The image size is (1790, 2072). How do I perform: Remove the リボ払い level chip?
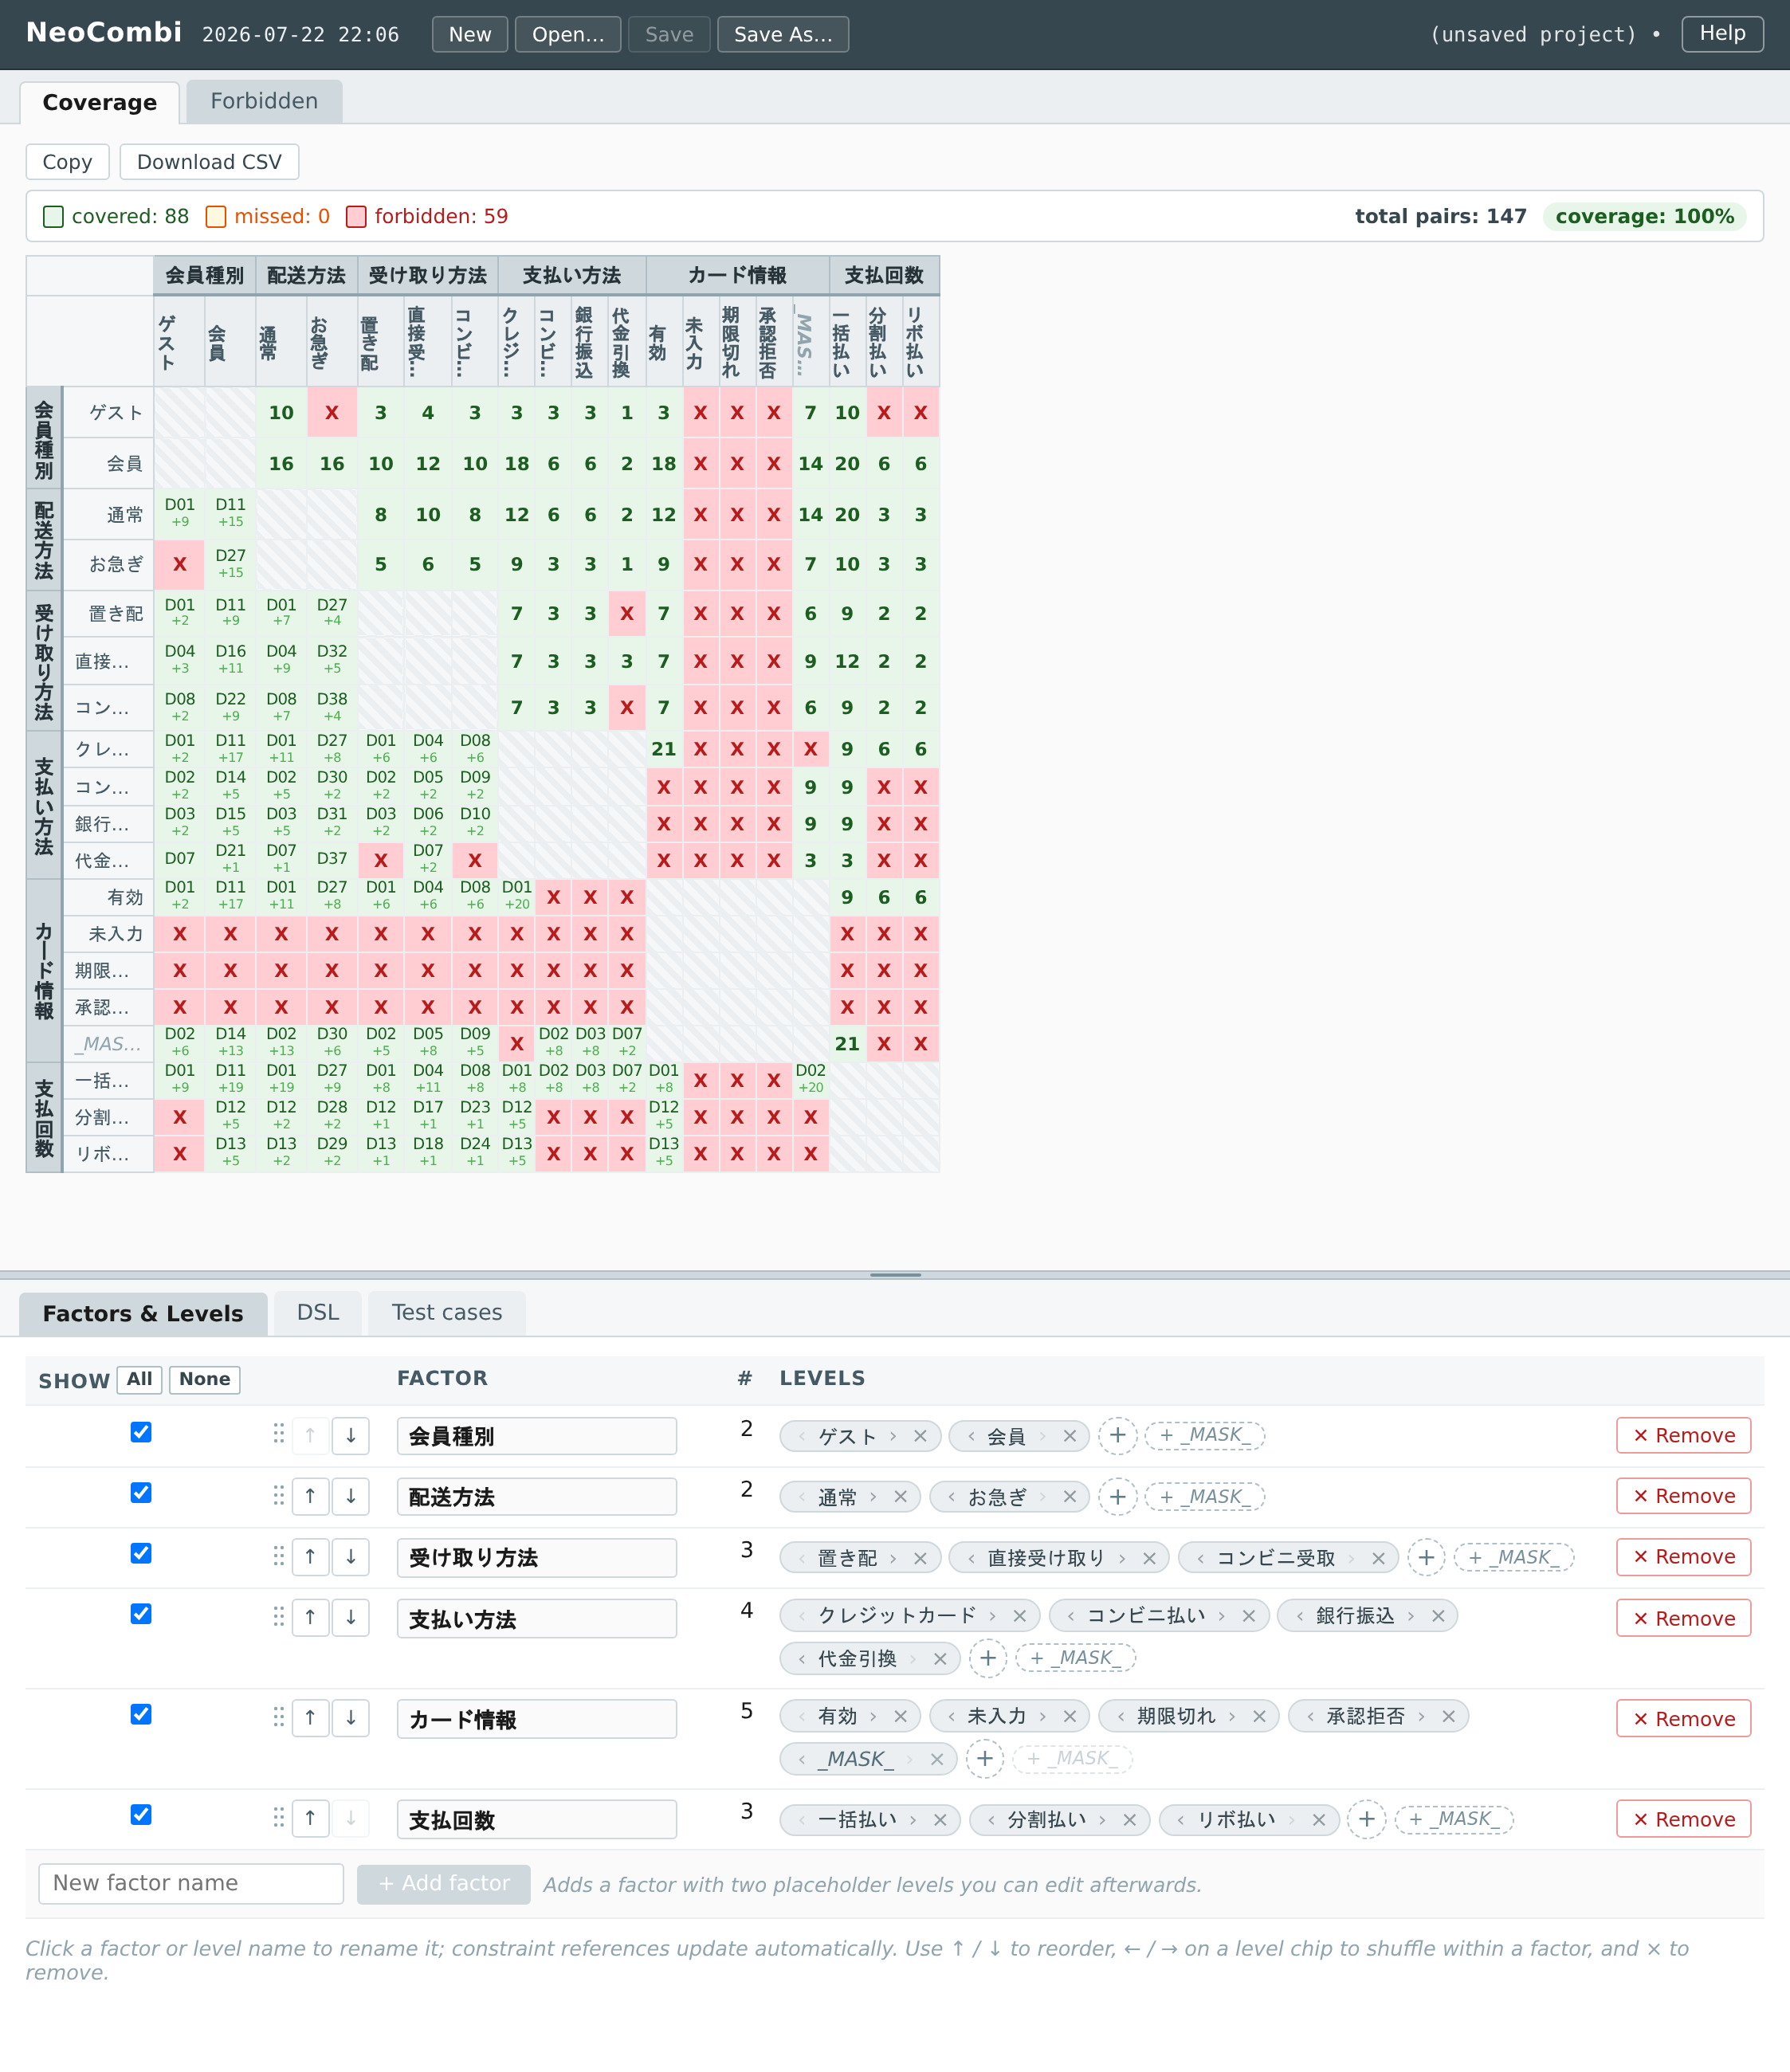pos(1318,1820)
